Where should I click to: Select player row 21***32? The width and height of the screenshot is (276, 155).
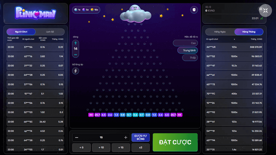(36, 65)
